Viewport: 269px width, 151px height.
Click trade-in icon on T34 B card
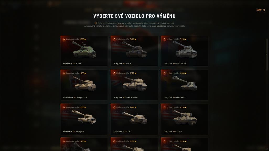114,39
